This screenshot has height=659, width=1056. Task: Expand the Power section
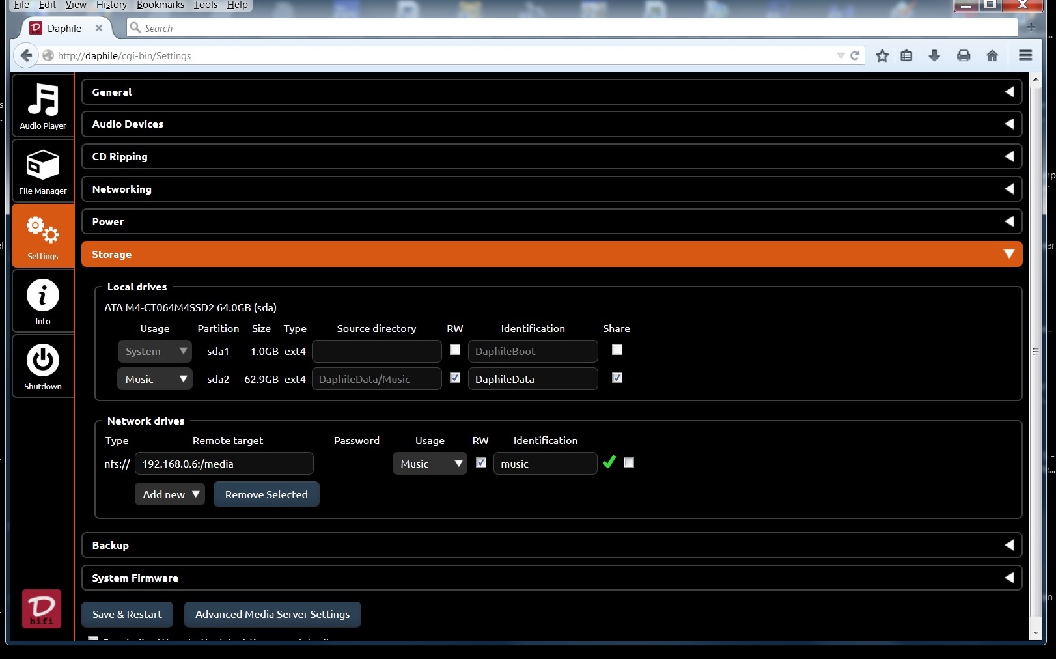click(x=552, y=221)
